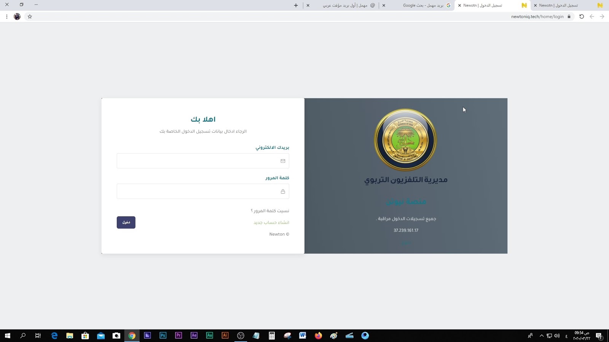
Task: Open the Chrome three-dot menu
Action: tap(7, 16)
